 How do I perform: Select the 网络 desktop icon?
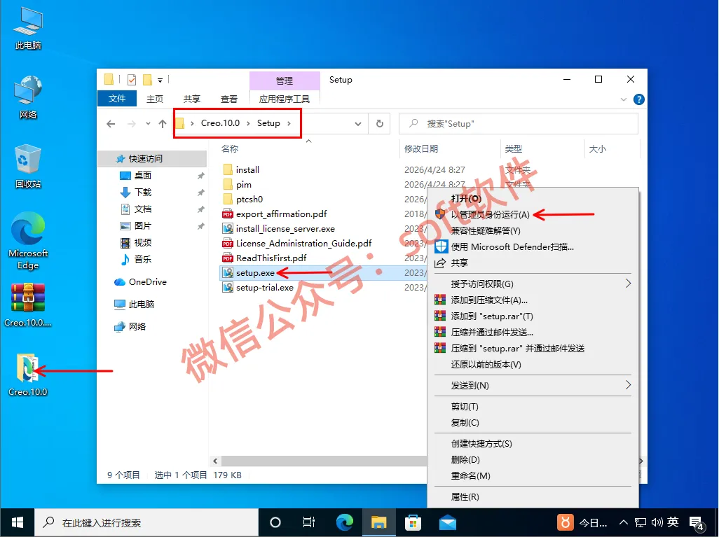point(28,97)
